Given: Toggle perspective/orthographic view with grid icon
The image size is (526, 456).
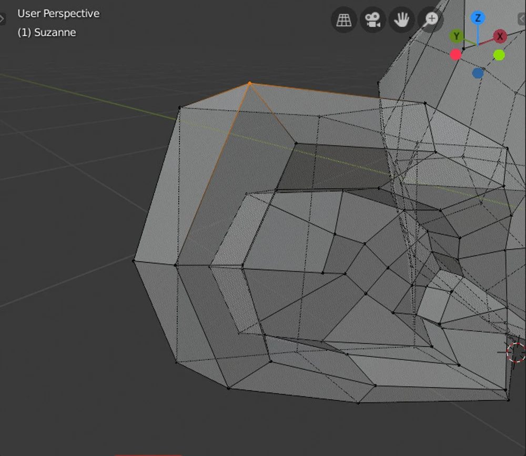Looking at the screenshot, I should pos(344,21).
